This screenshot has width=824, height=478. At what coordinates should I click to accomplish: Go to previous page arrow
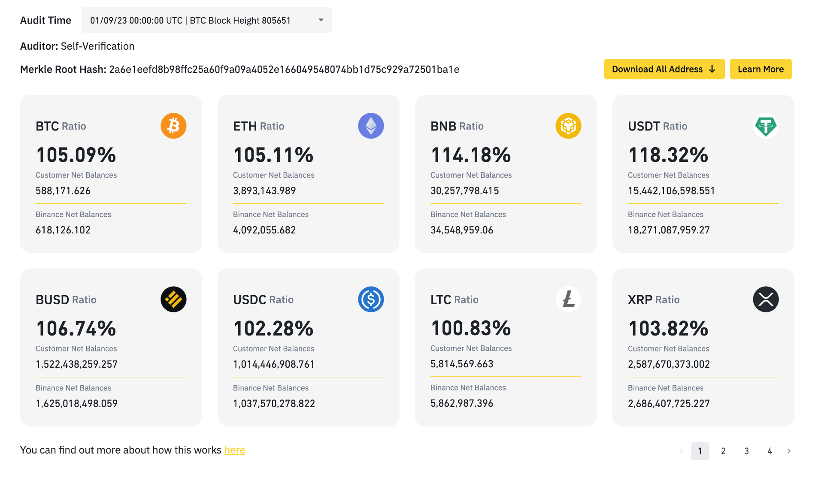click(681, 451)
